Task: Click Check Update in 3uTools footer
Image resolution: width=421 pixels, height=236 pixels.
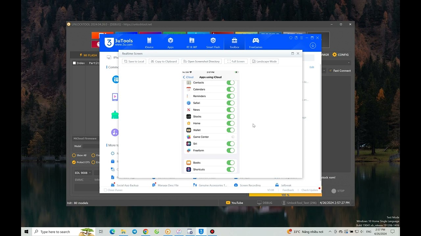Action: (x=310, y=190)
